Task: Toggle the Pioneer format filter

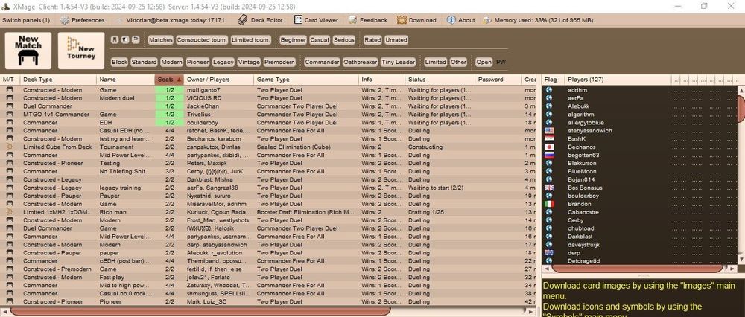Action: coord(197,63)
